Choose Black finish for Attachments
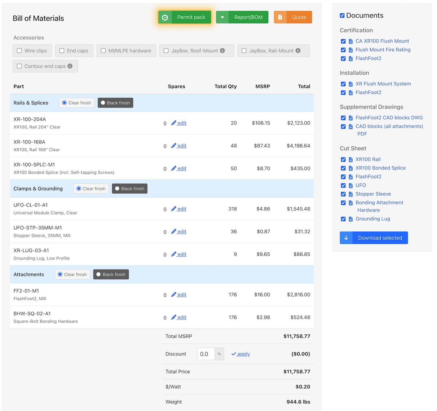 (111, 274)
